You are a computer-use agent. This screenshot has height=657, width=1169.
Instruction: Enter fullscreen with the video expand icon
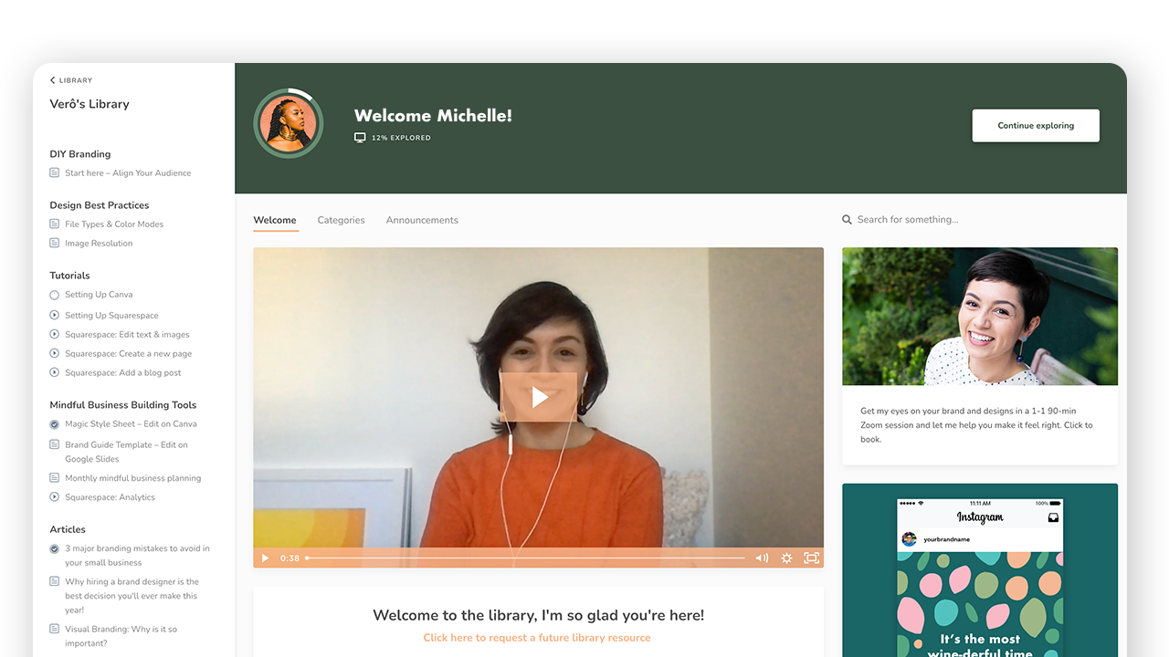pyautogui.click(x=811, y=558)
